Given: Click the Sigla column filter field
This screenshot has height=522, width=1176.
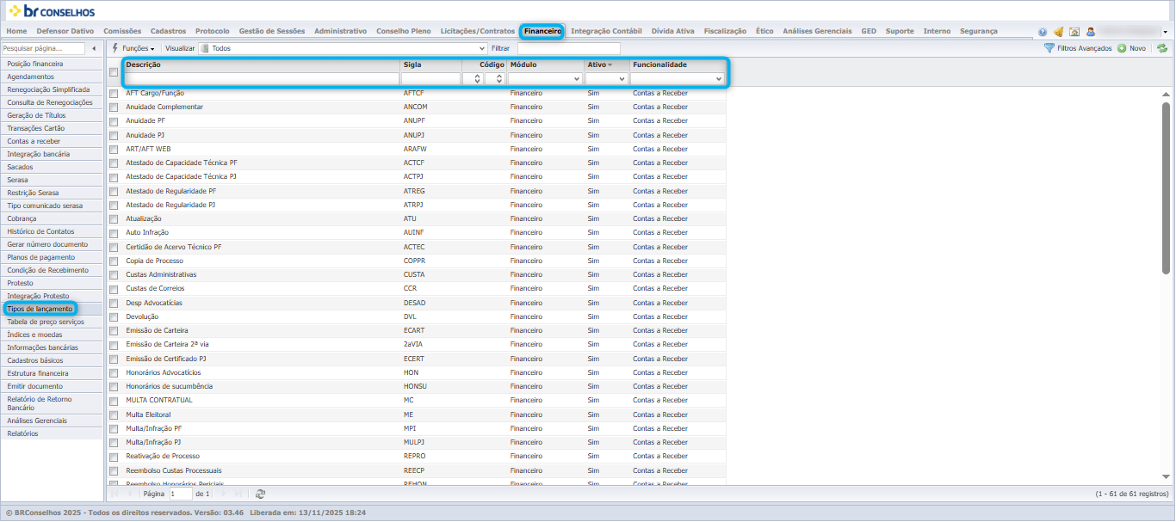Looking at the screenshot, I should (430, 78).
